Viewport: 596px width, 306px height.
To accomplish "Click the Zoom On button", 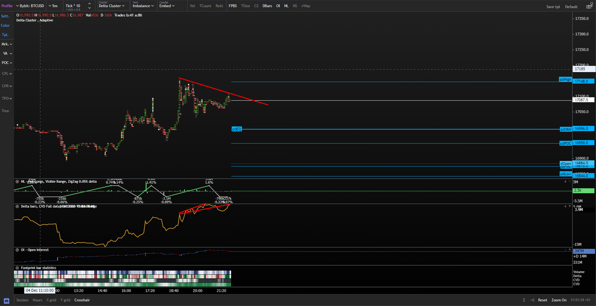I will tap(559, 300).
